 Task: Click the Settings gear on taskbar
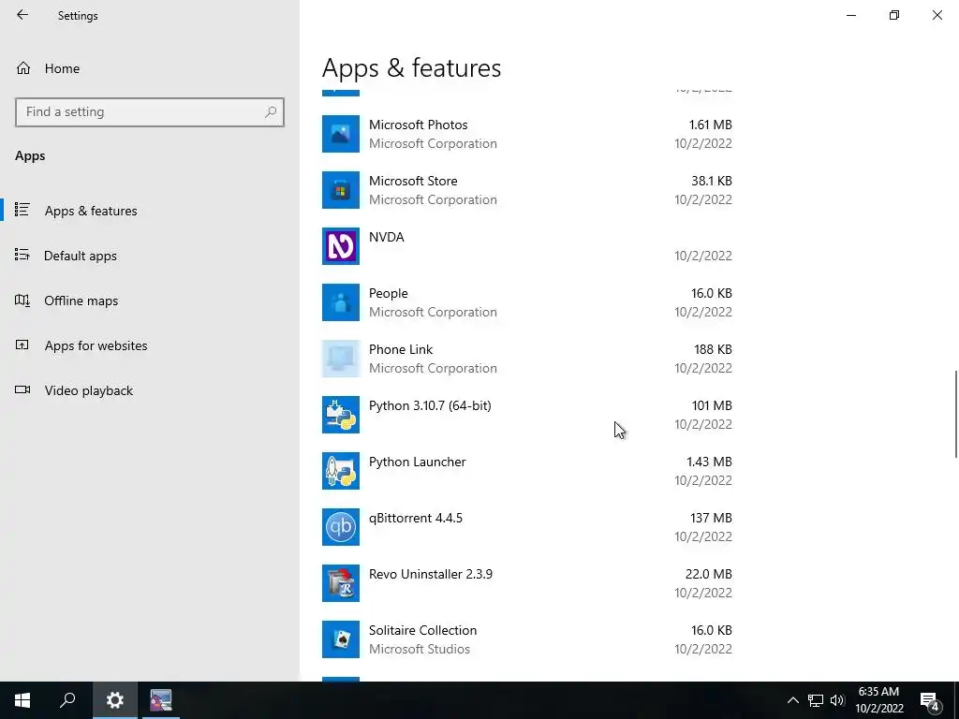click(x=115, y=700)
